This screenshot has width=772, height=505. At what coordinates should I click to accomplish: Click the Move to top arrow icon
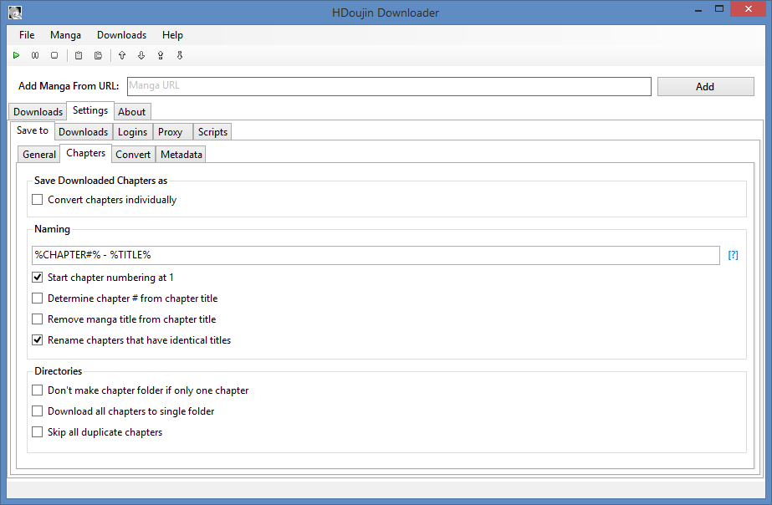pos(161,55)
